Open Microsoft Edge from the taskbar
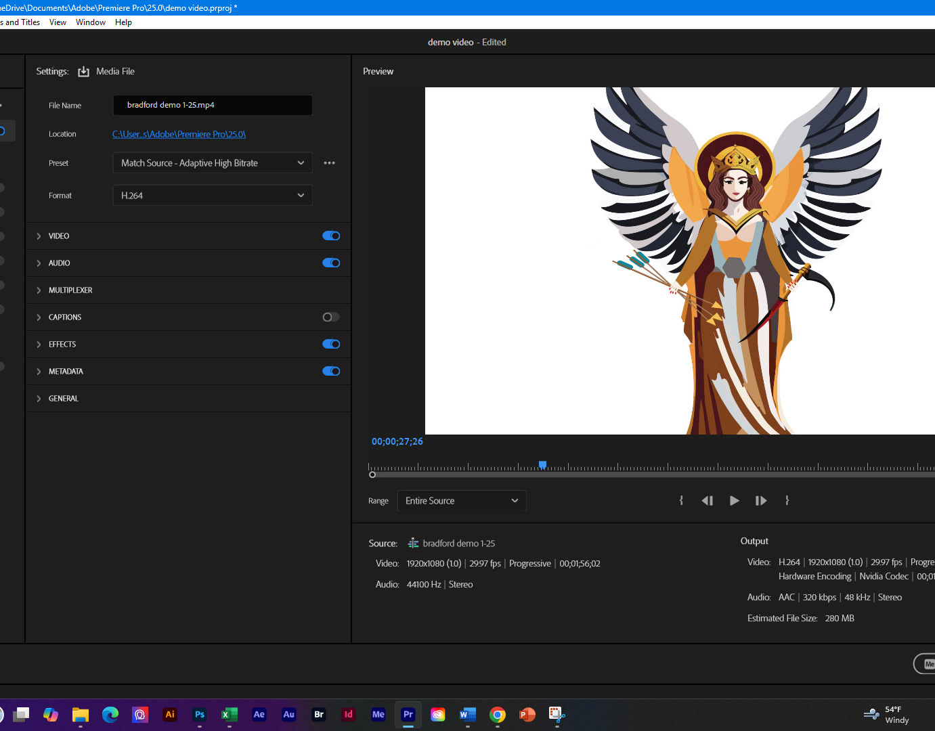This screenshot has height=731, width=935. (x=110, y=715)
